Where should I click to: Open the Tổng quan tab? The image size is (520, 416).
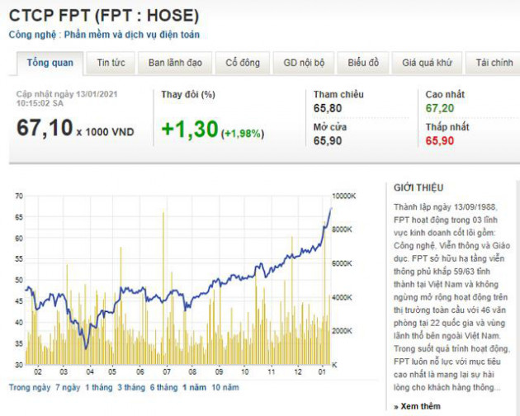pyautogui.click(x=50, y=63)
